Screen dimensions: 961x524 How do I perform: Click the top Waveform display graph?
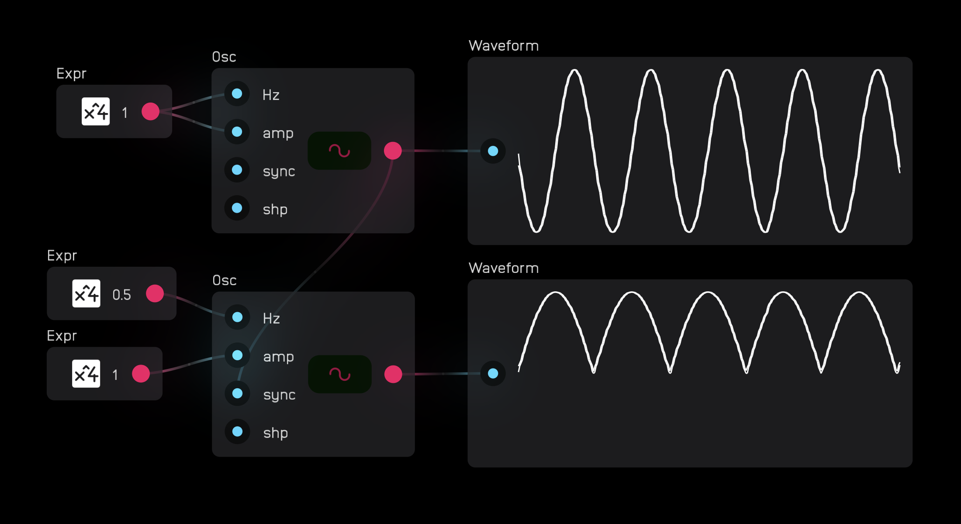coord(708,151)
